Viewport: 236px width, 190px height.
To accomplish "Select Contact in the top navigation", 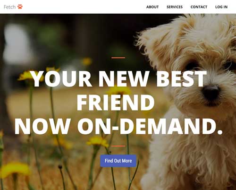I will 199,7.
